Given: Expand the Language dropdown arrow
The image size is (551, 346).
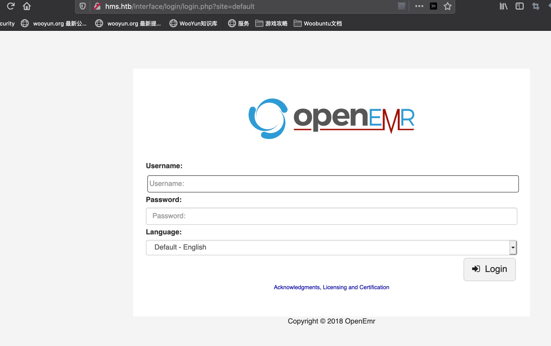Looking at the screenshot, I should [513, 248].
